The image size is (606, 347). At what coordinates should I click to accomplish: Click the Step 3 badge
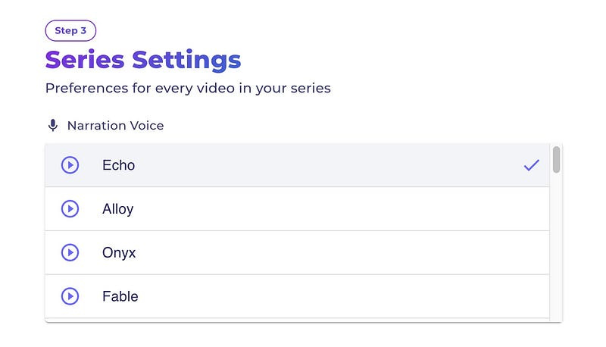click(x=70, y=30)
